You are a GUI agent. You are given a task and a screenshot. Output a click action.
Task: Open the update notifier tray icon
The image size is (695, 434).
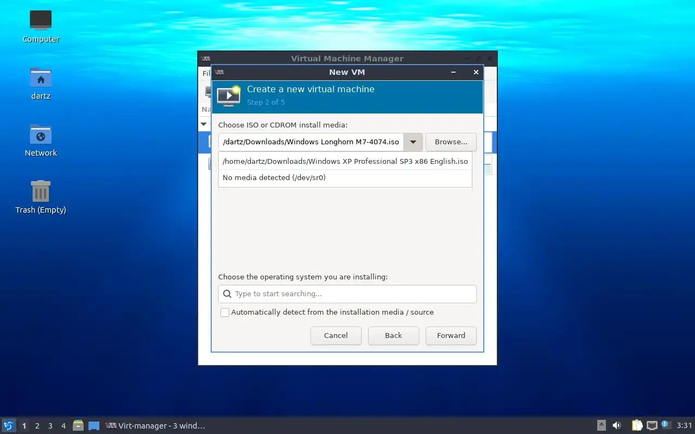pyautogui.click(x=666, y=425)
